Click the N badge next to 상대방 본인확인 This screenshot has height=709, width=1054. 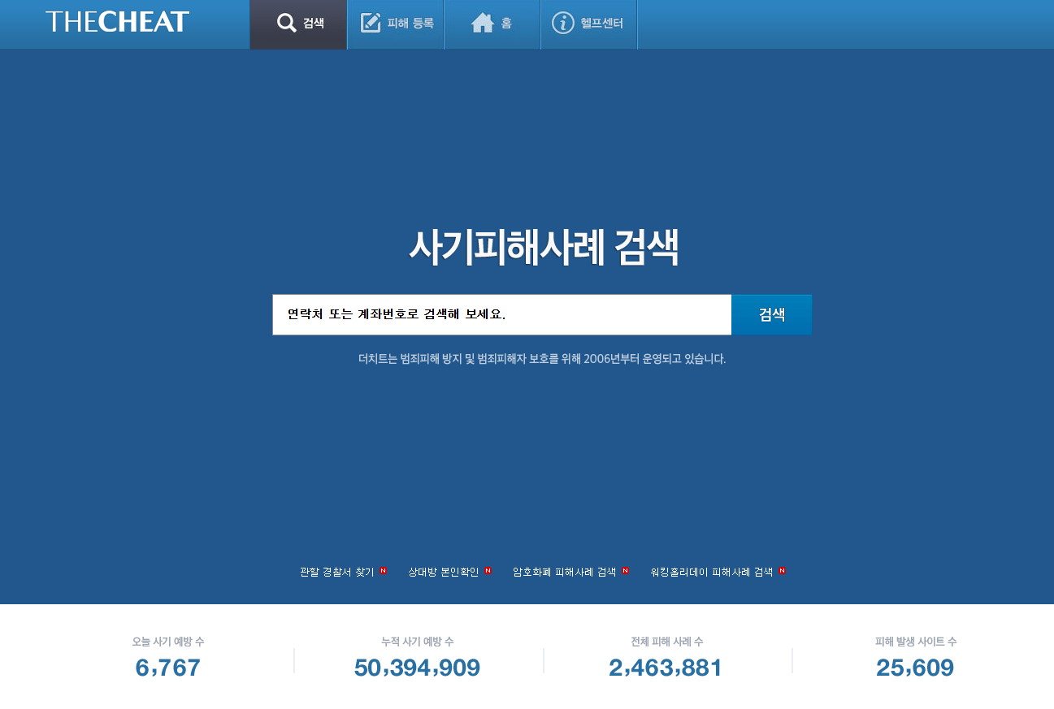click(x=488, y=571)
